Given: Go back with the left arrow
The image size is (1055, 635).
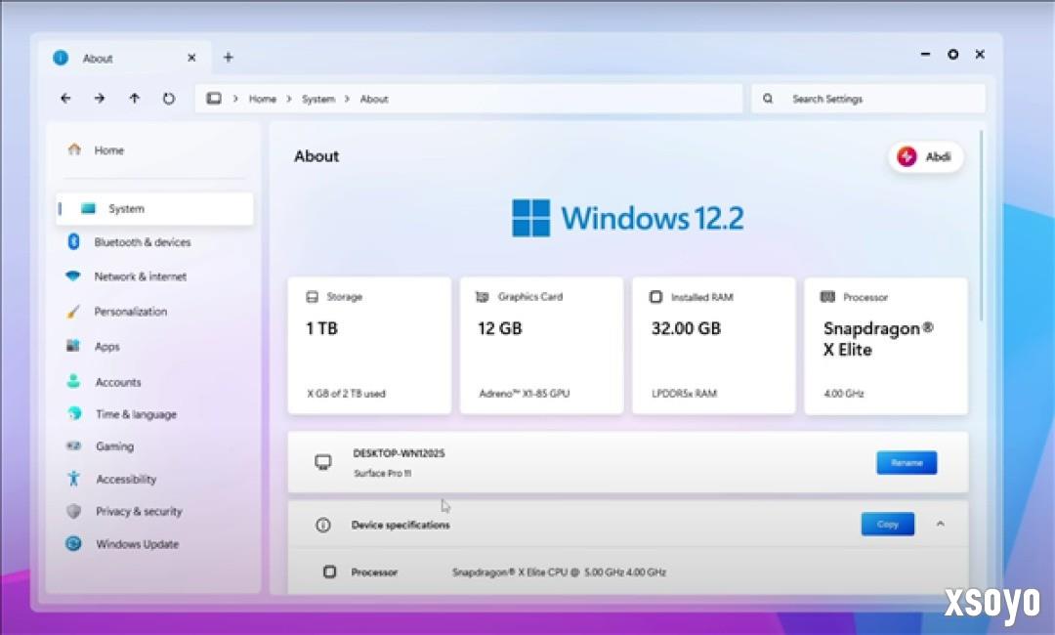Looking at the screenshot, I should [65, 99].
